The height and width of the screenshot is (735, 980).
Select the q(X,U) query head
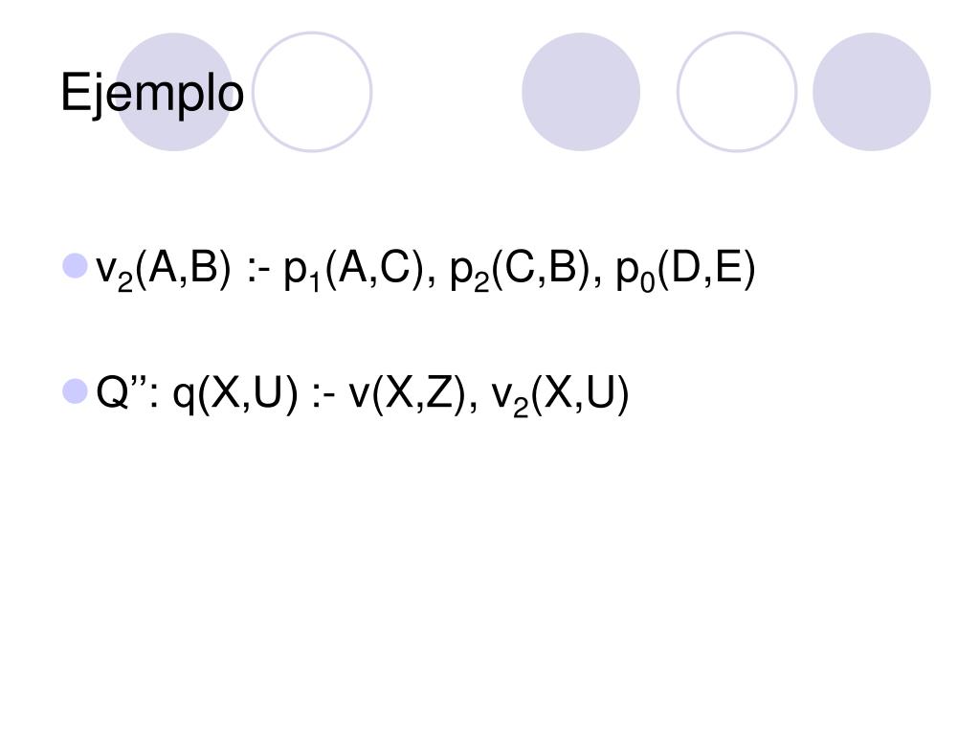235,395
